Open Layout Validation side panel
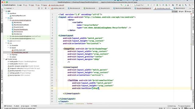195x109 pixels. (x=193, y=39)
